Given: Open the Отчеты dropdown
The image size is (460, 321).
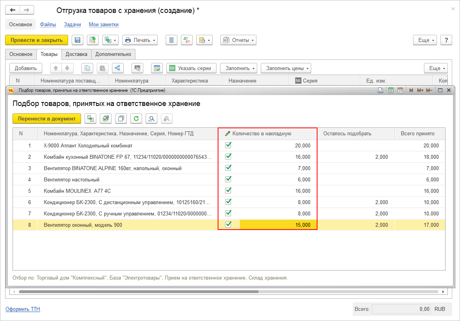Looking at the screenshot, I should tap(238, 40).
